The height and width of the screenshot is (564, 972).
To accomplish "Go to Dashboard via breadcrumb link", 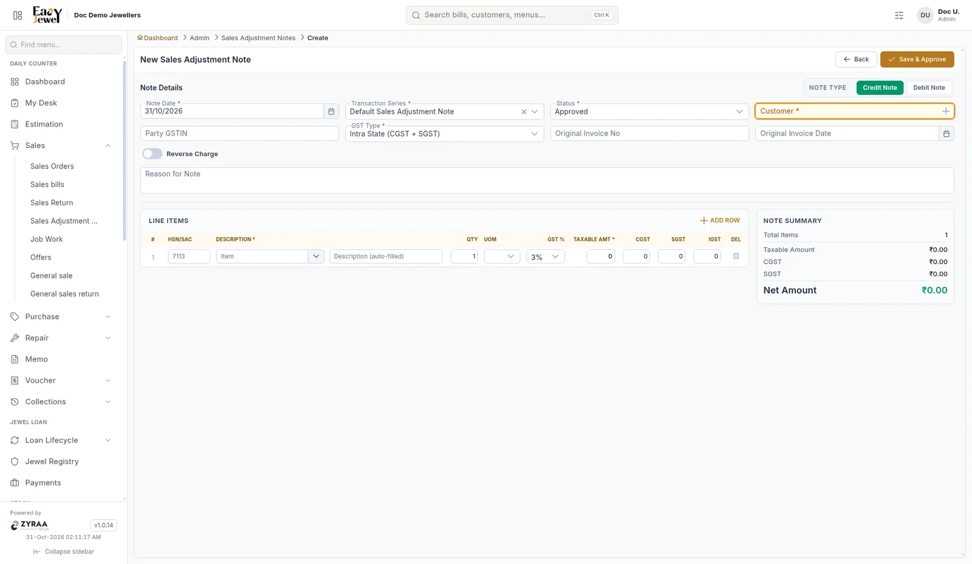I will click(x=157, y=38).
